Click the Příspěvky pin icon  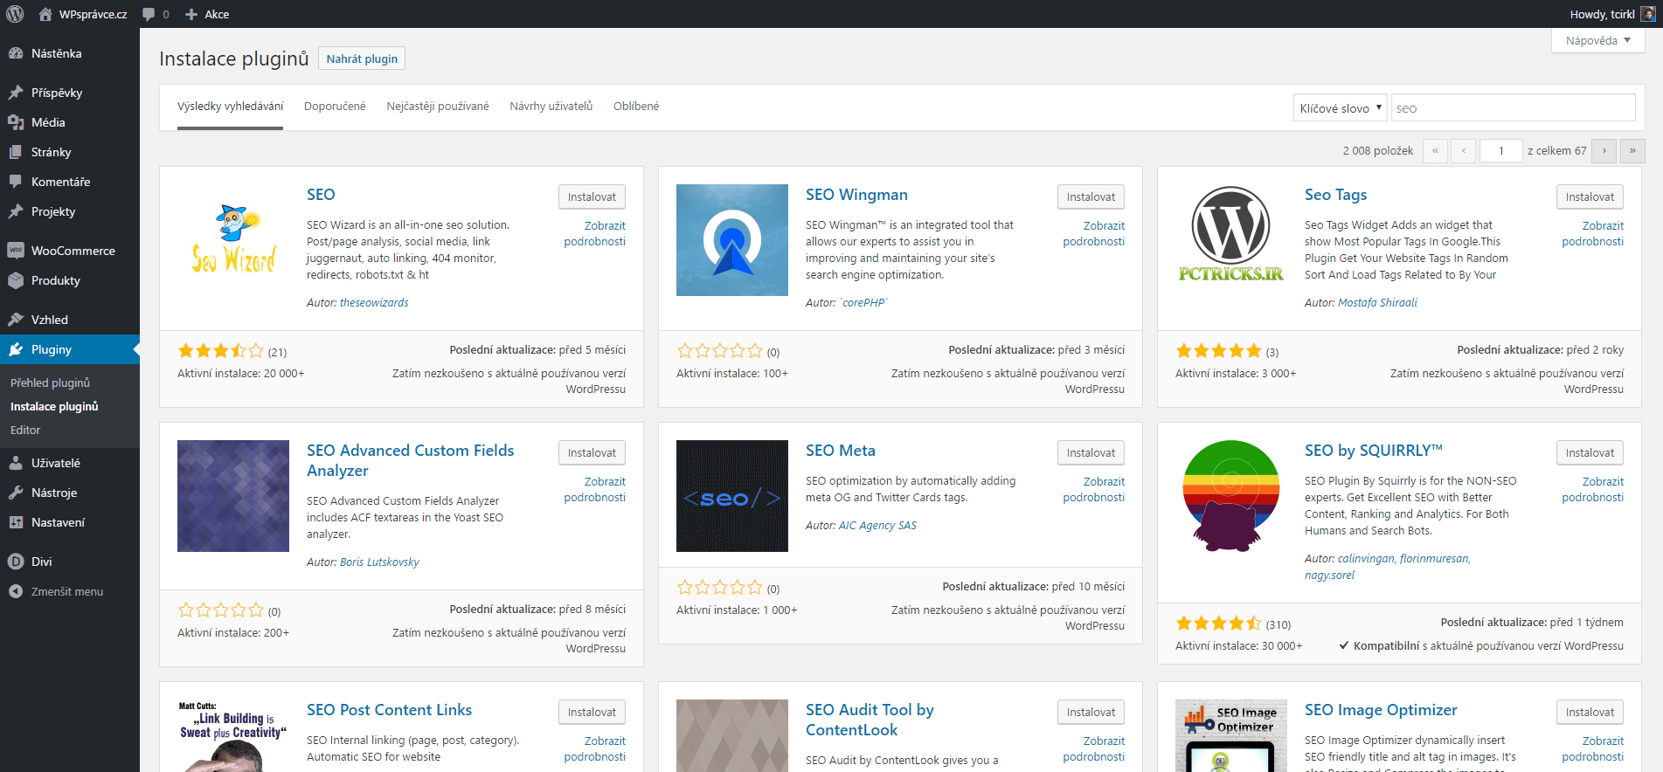coord(16,93)
